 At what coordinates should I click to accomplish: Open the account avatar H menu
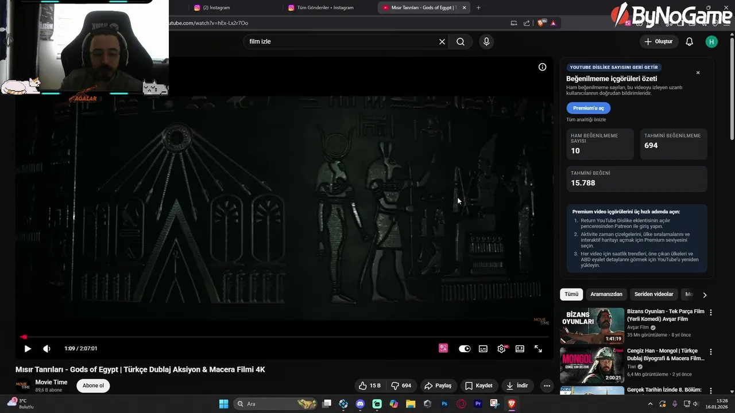pyautogui.click(x=711, y=41)
